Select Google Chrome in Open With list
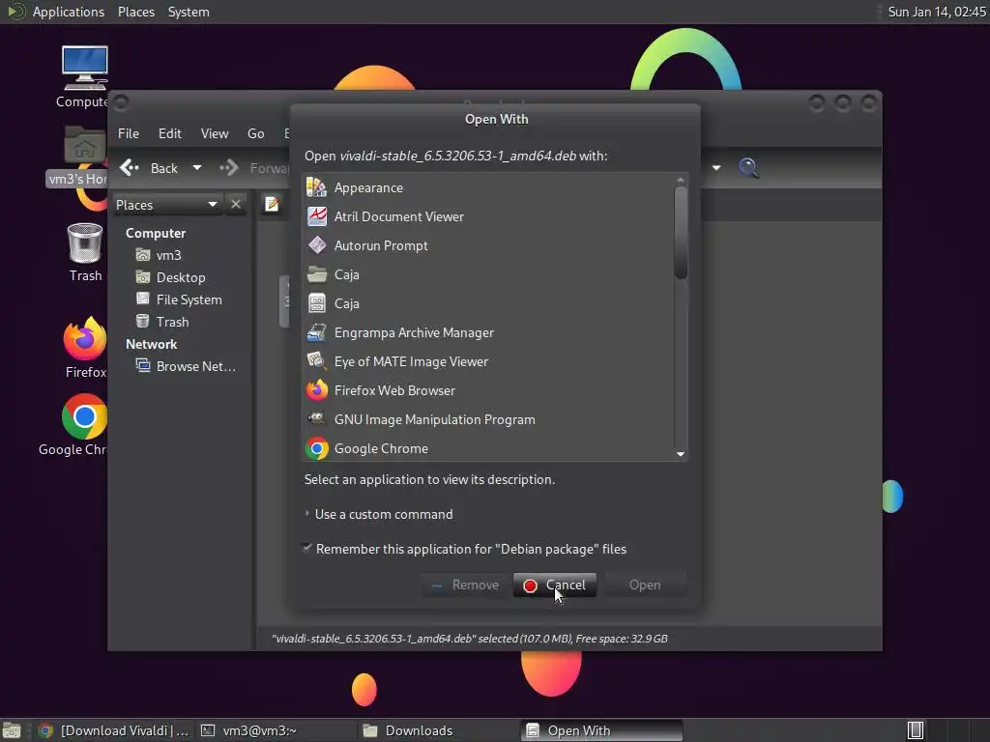The image size is (990, 742). coord(488,448)
